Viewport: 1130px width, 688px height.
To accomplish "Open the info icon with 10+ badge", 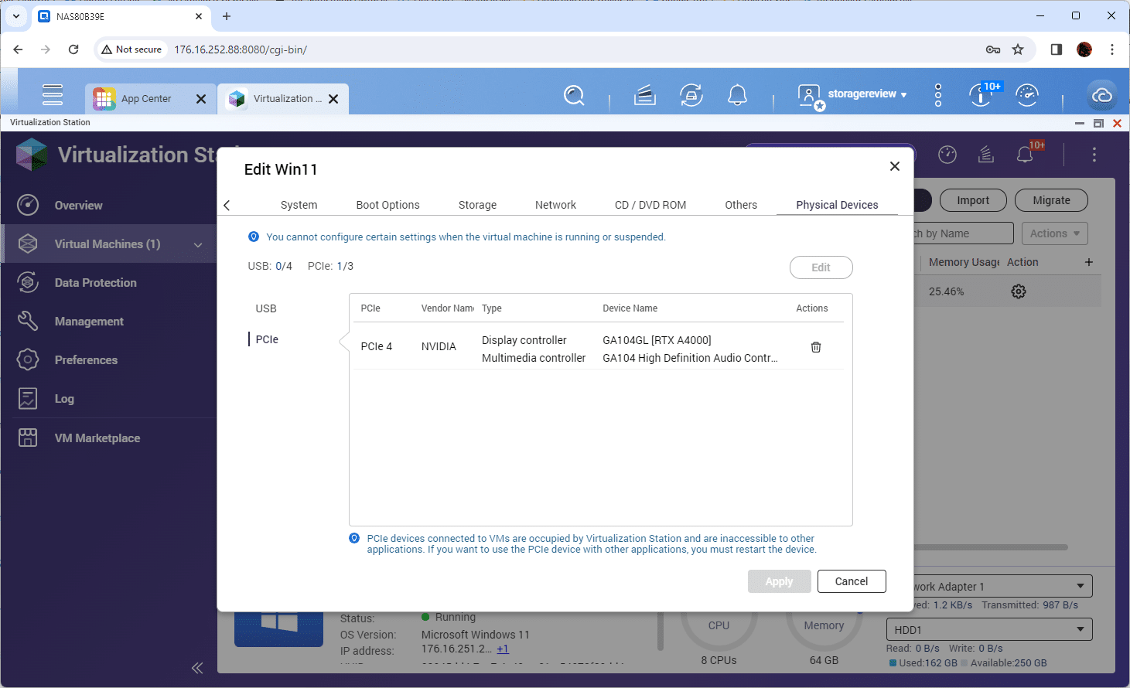I will point(982,95).
